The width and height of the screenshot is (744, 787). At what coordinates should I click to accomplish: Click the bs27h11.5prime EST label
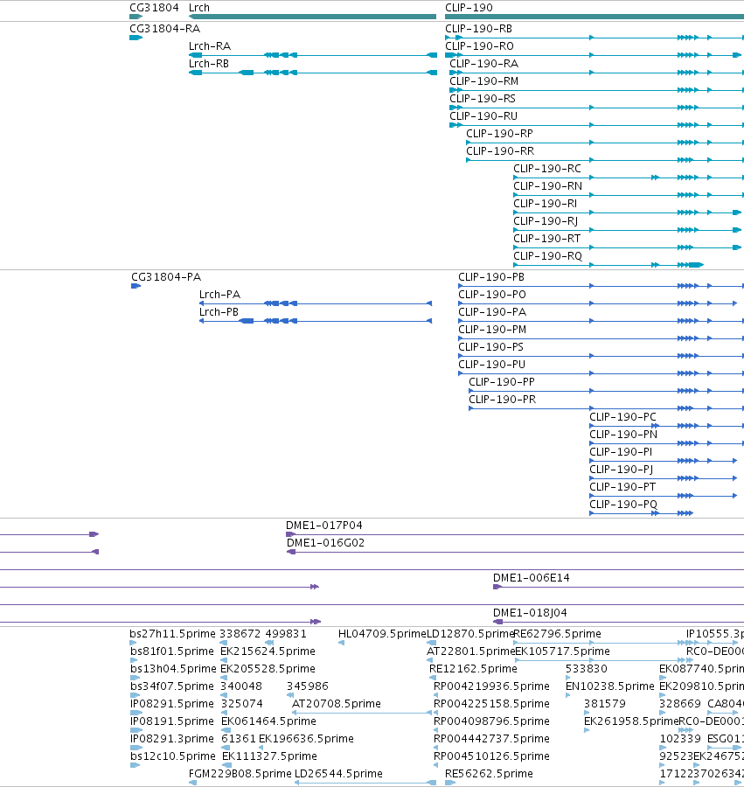point(172,634)
